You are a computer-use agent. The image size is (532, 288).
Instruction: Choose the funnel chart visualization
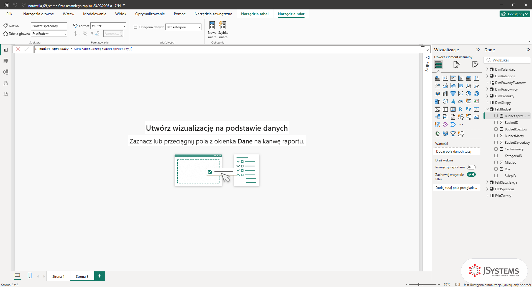click(453, 94)
